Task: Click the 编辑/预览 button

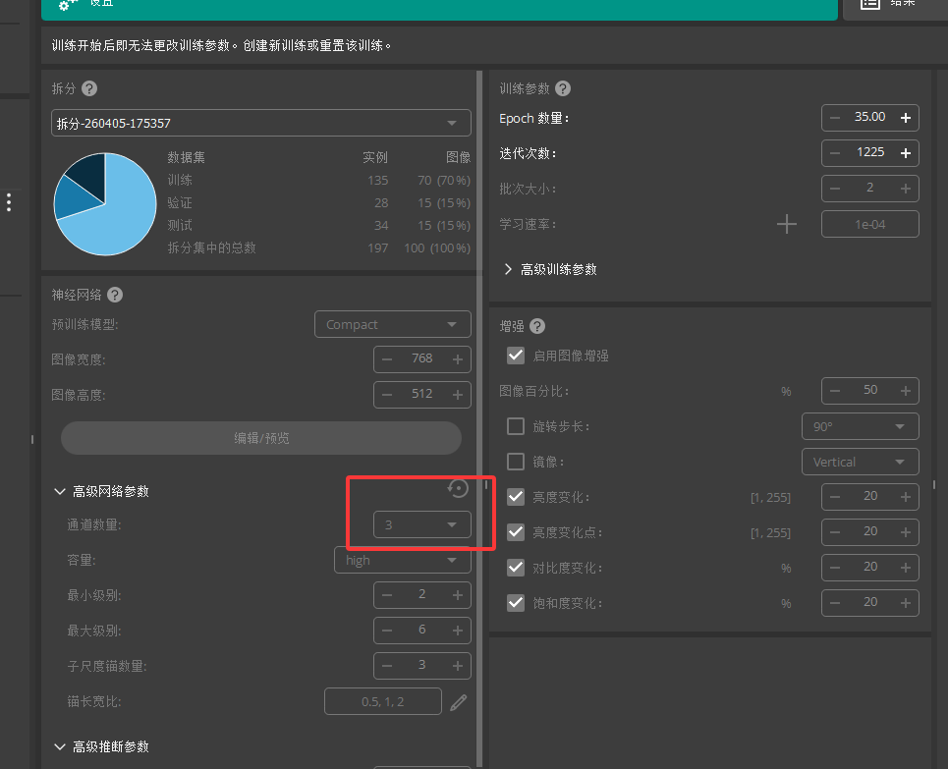Action: [x=261, y=437]
